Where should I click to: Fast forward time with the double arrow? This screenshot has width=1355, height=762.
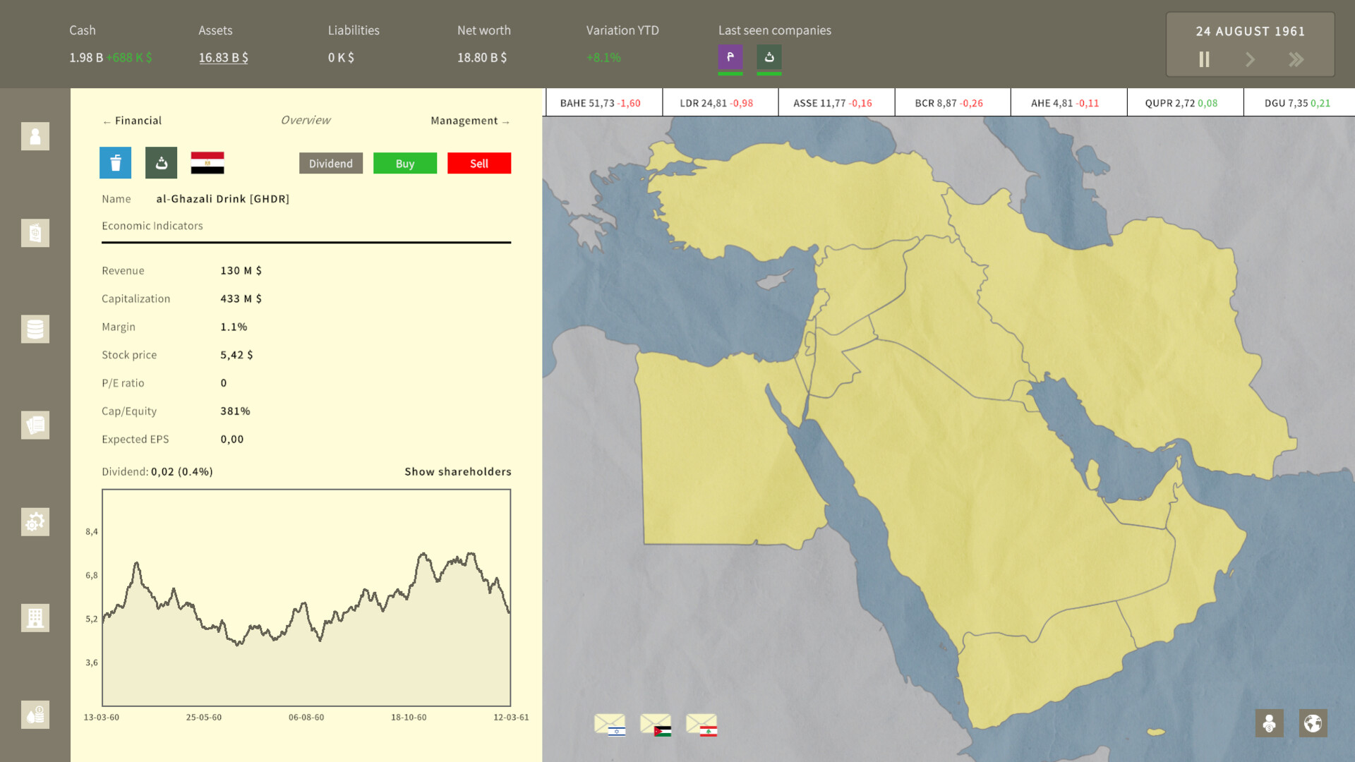pos(1296,60)
